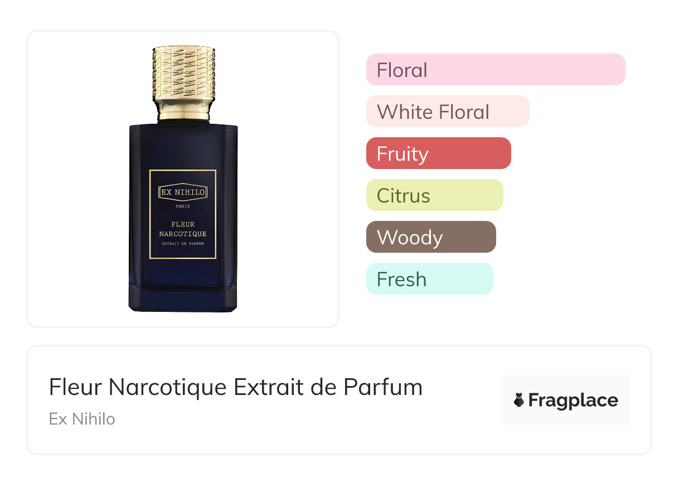Screen dimensions: 679x482
Task: Click the Woody accord bar
Action: pos(431,237)
